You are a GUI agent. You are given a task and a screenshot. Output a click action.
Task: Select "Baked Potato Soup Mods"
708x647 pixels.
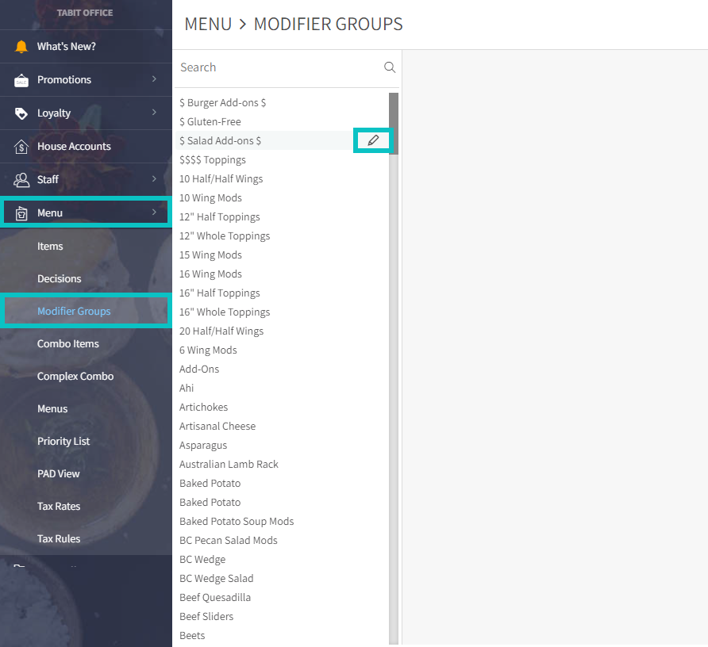tap(237, 522)
